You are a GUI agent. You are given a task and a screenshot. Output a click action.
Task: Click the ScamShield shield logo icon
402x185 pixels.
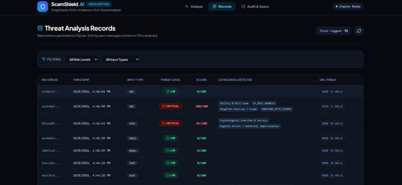click(x=42, y=6)
